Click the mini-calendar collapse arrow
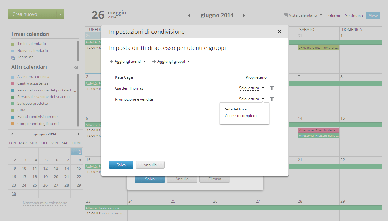This screenshot has height=221, width=388. 84,155
